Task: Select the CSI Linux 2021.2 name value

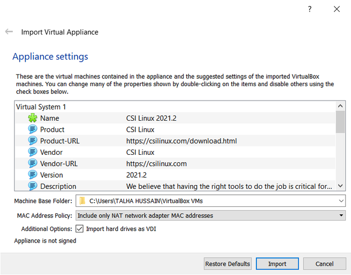Action: pos(152,118)
